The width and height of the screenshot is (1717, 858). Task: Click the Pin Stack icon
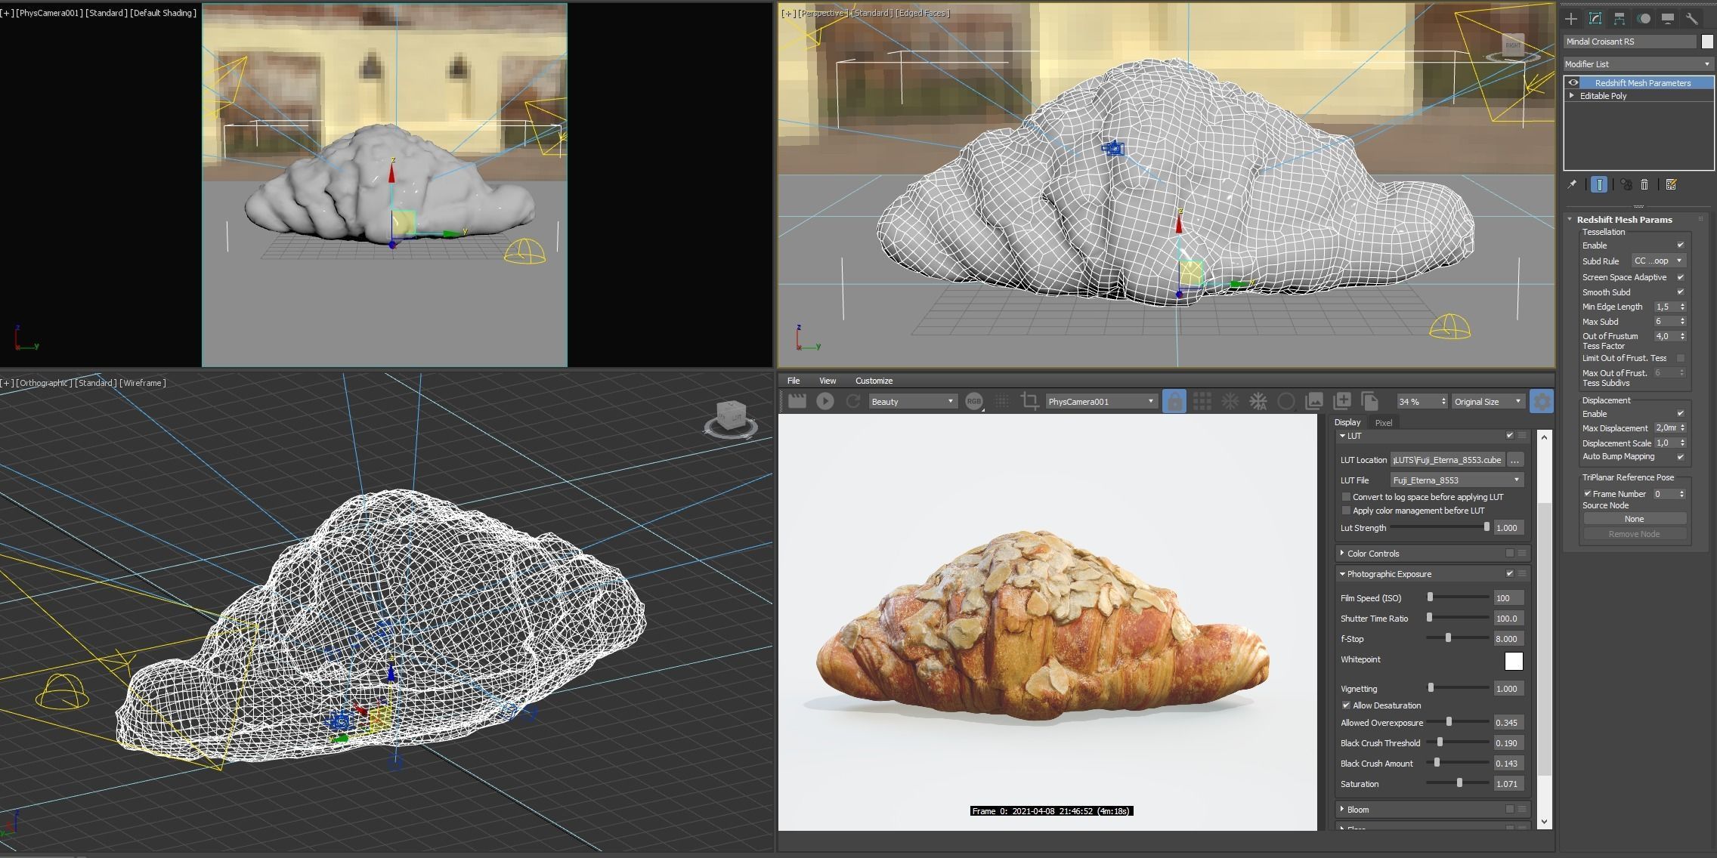(1572, 184)
